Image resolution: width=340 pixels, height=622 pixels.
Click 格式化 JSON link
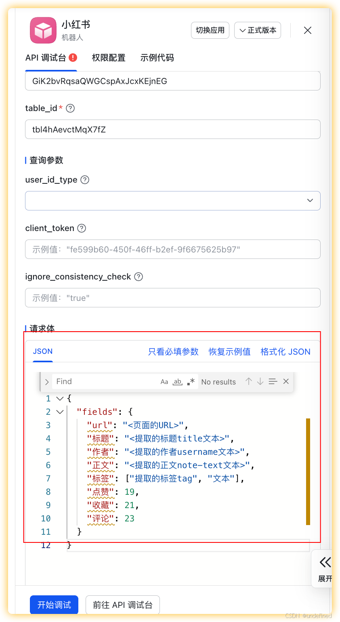coord(285,352)
